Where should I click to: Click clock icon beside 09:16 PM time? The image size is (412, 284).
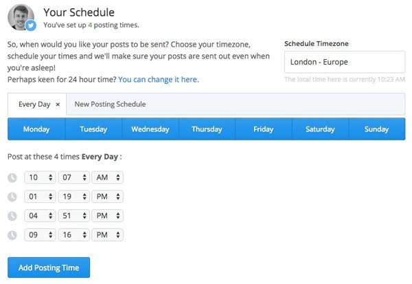click(12, 235)
